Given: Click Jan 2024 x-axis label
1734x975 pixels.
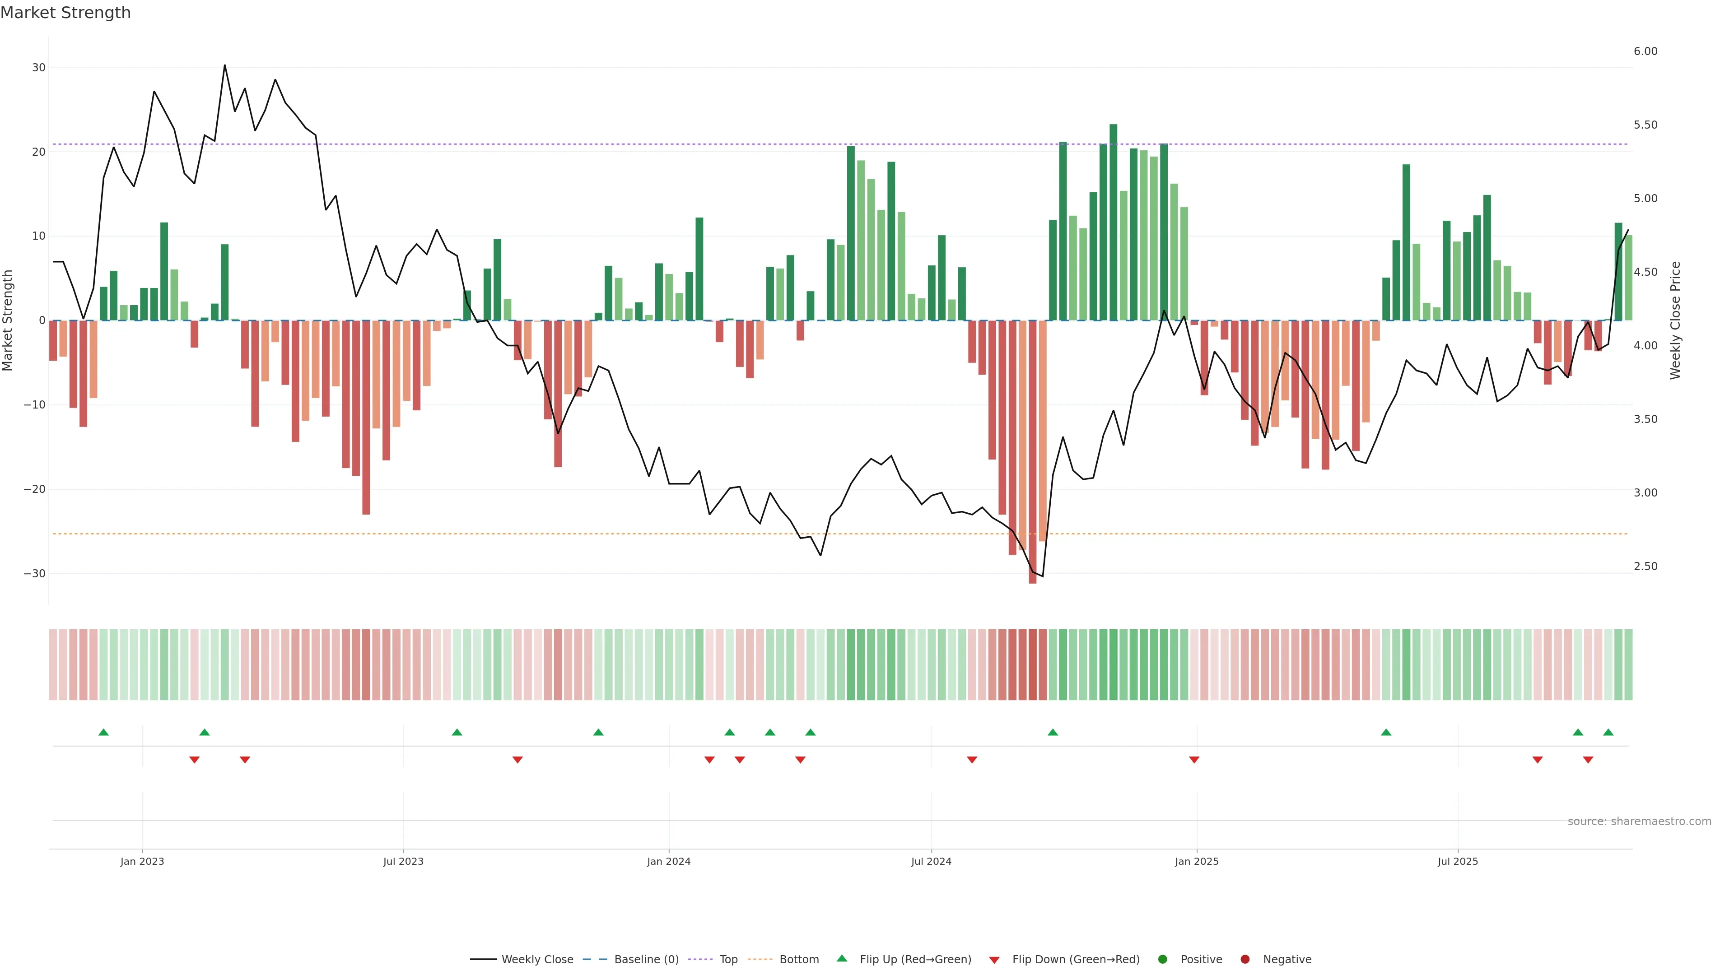Looking at the screenshot, I should [x=668, y=861].
